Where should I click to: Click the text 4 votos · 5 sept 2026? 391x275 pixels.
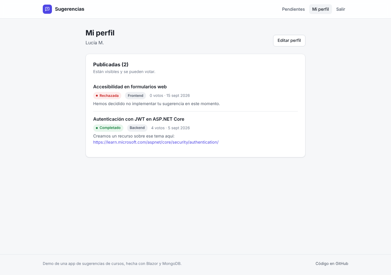click(170, 128)
